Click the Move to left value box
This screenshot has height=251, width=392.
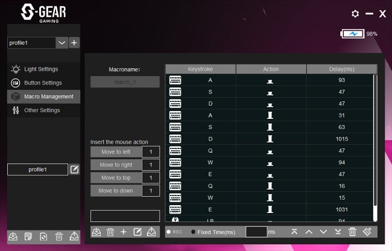tap(151, 152)
